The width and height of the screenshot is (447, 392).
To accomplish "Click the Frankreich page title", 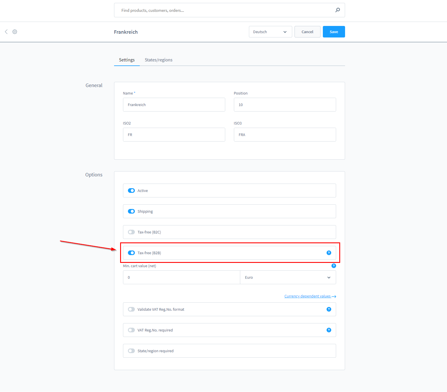I will [x=126, y=32].
